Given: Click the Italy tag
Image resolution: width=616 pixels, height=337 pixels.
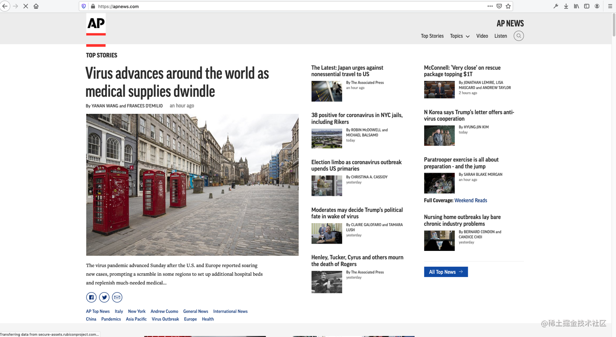Looking at the screenshot, I should tap(119, 311).
